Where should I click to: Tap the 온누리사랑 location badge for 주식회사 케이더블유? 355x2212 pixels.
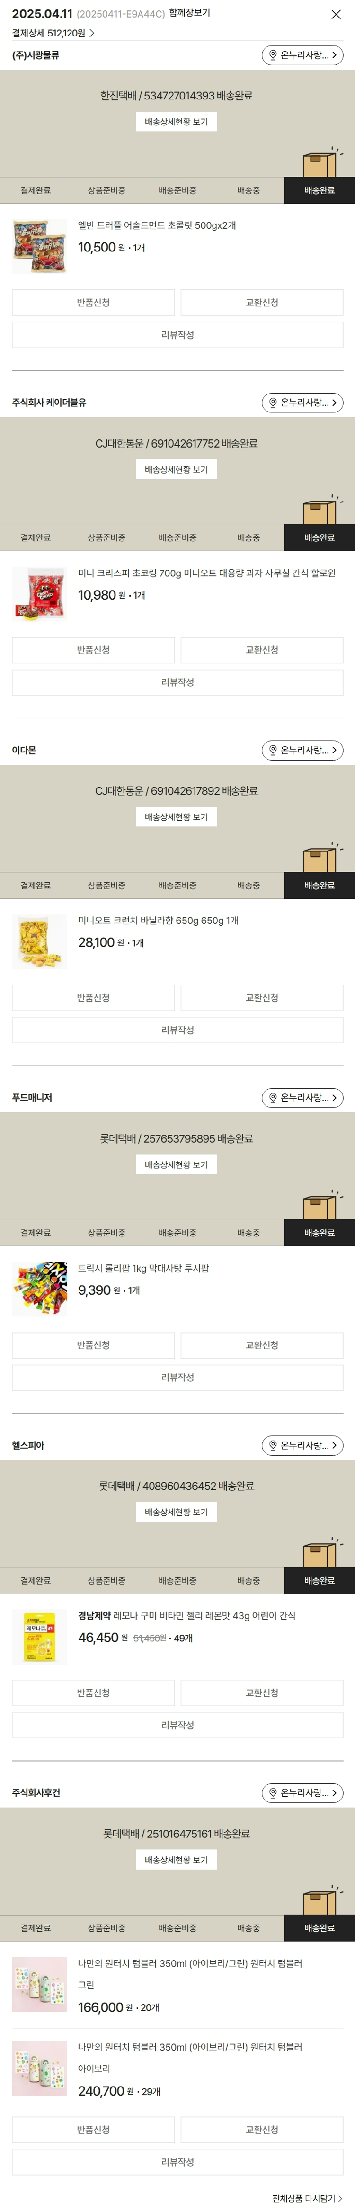click(x=302, y=403)
